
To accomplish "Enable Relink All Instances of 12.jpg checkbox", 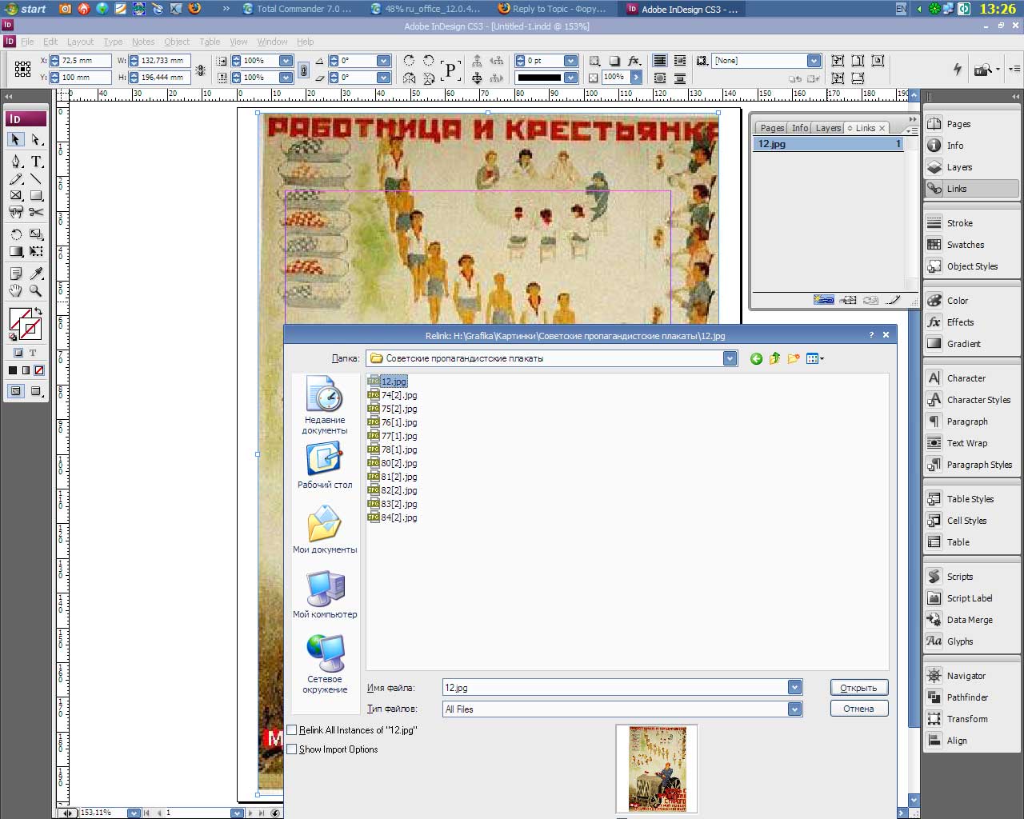I will (x=292, y=730).
